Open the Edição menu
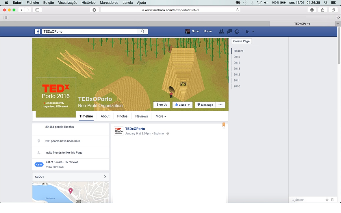This screenshot has width=341, height=213. pyautogui.click(x=49, y=3)
